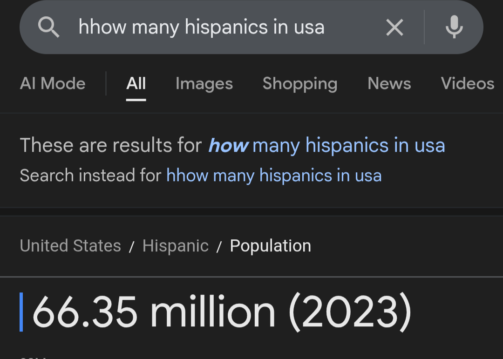Open the Shopping tab
The height and width of the screenshot is (359, 503).
point(300,84)
